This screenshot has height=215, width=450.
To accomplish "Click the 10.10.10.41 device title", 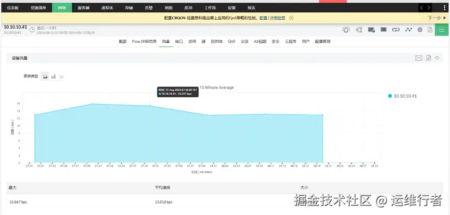I will 15,27.
